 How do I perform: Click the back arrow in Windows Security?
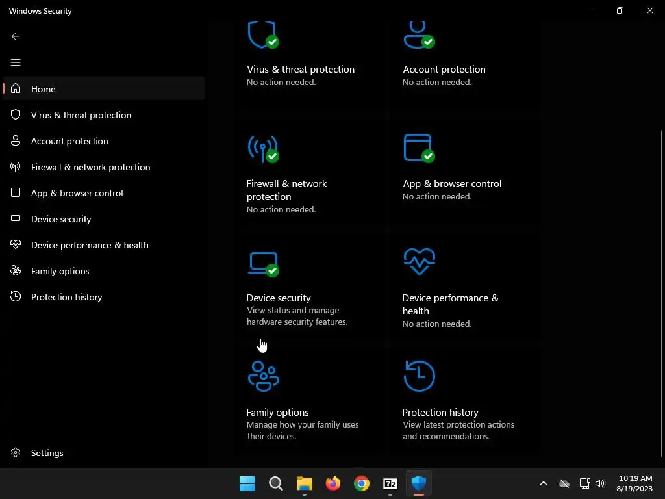(x=16, y=36)
